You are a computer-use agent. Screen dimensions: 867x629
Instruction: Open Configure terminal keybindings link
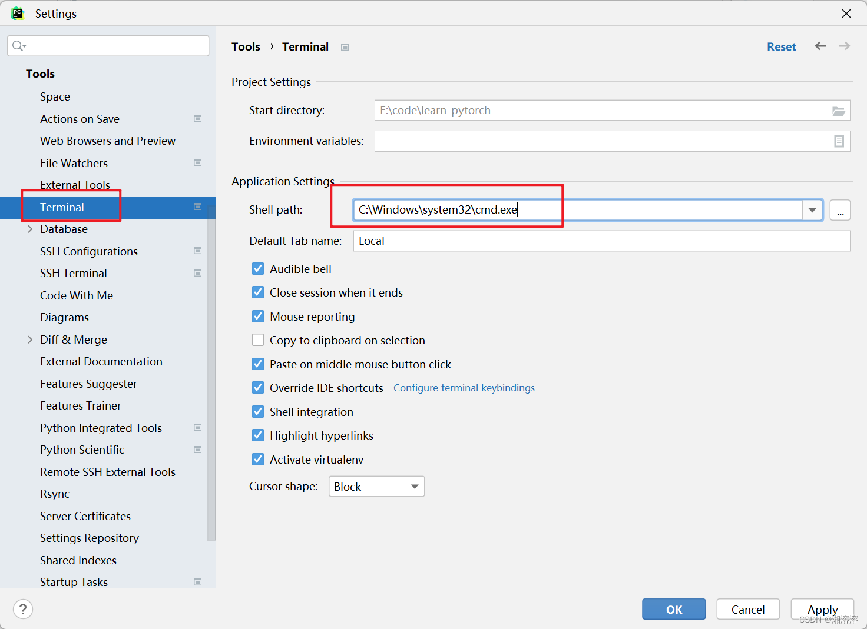pyautogui.click(x=464, y=388)
